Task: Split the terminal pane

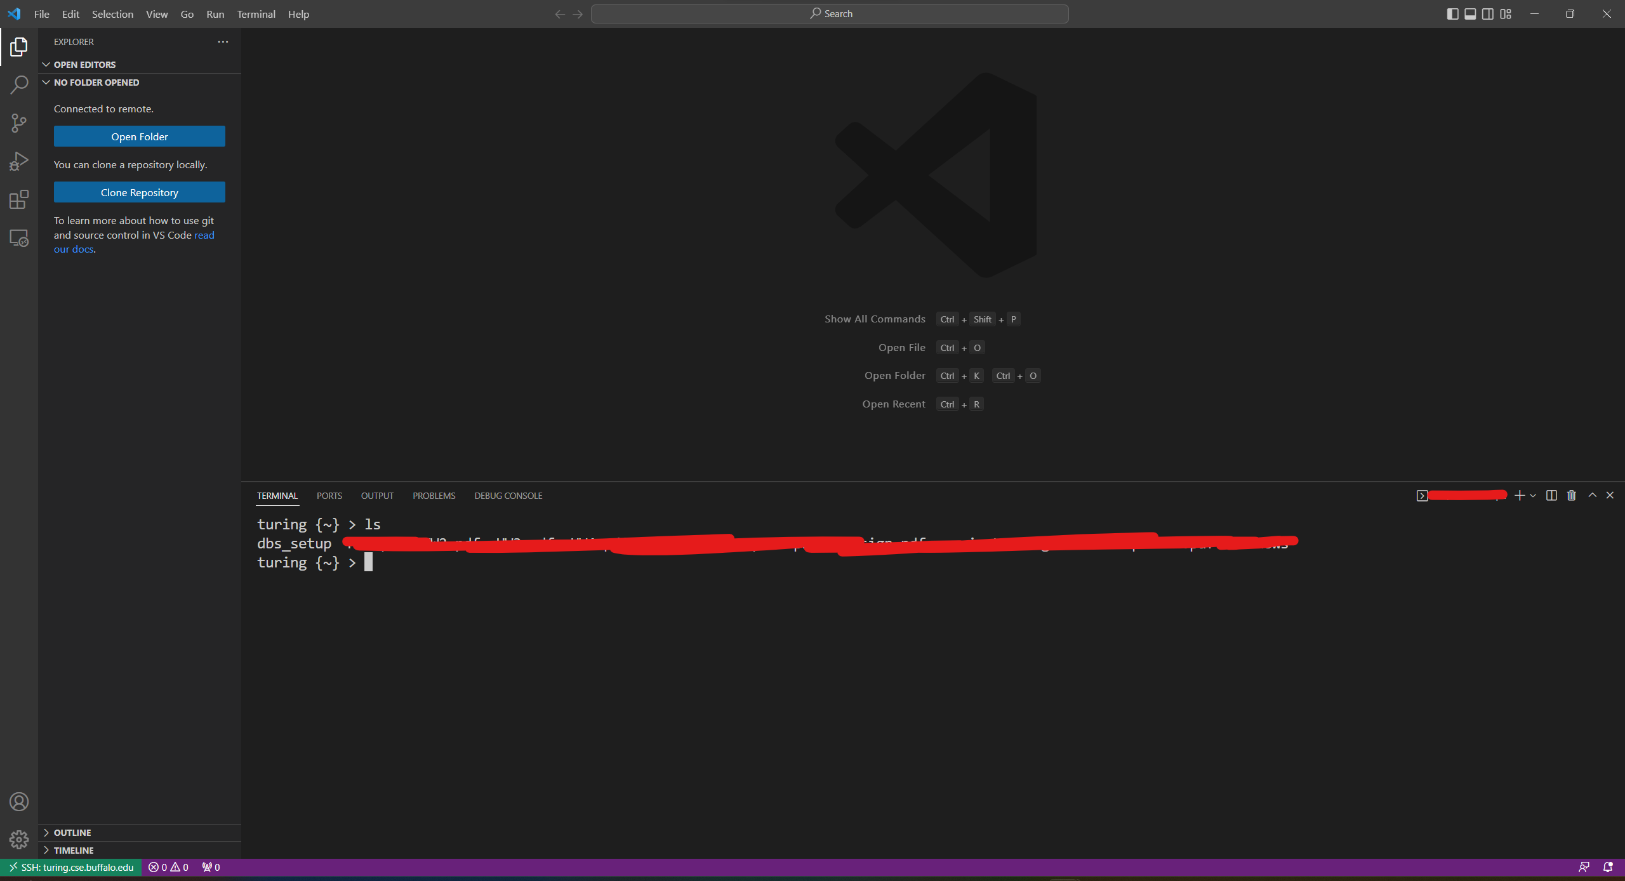Action: coord(1551,495)
